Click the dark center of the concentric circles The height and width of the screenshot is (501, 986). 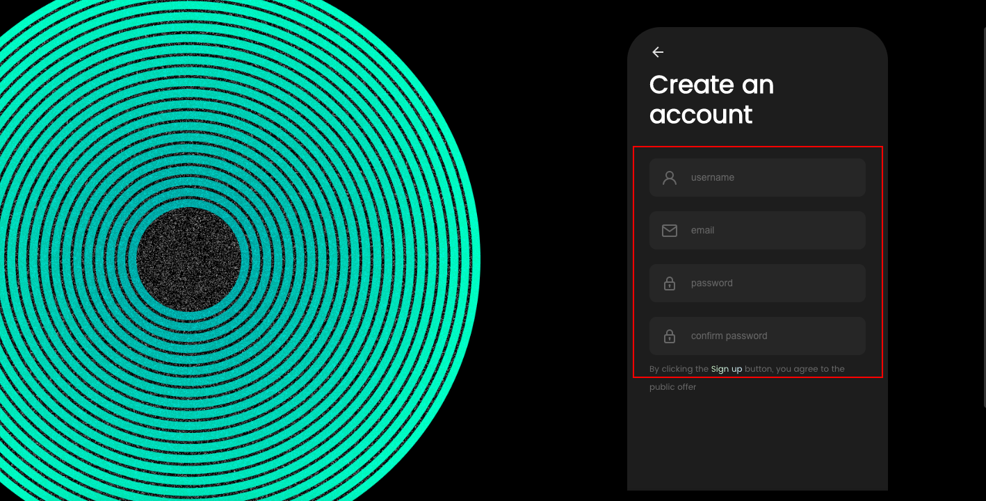189,259
